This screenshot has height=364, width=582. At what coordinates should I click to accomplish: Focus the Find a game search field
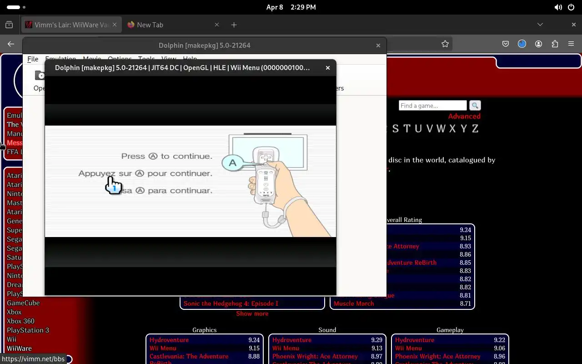click(x=433, y=106)
